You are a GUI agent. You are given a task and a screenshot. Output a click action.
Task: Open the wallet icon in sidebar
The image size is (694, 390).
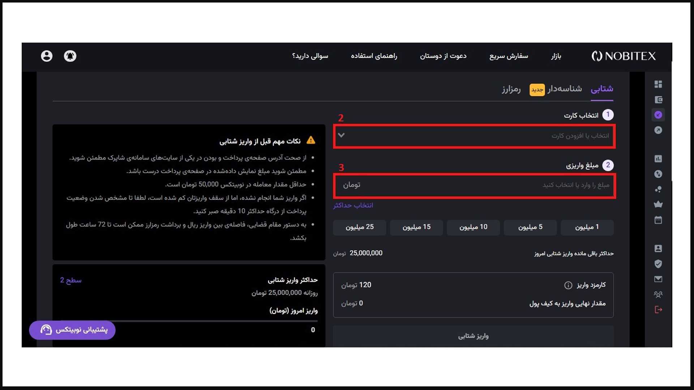658,100
